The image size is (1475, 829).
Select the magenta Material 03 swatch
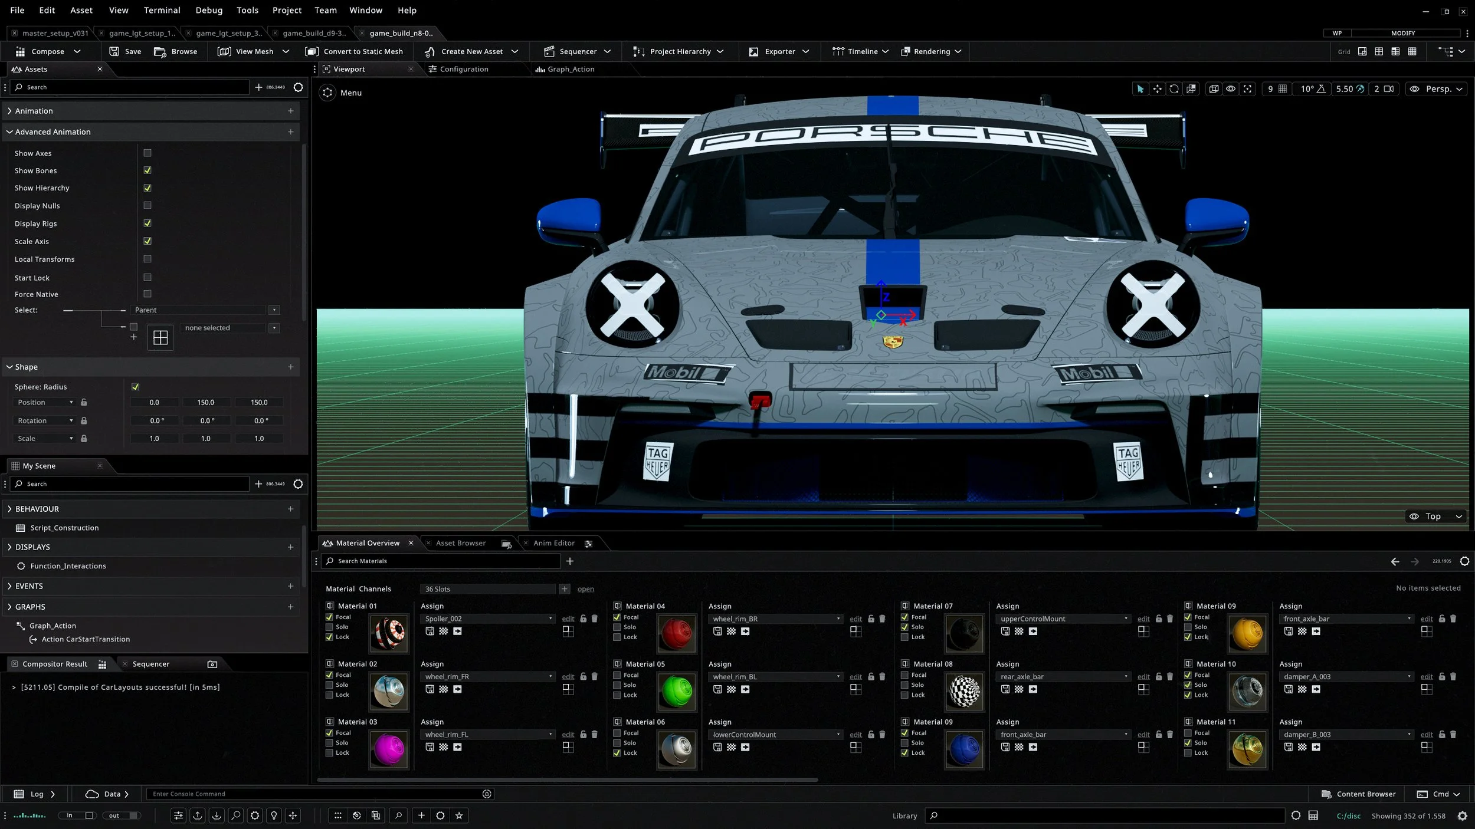coord(389,749)
